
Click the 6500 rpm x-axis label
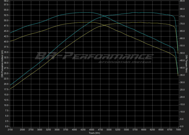coord(161,129)
